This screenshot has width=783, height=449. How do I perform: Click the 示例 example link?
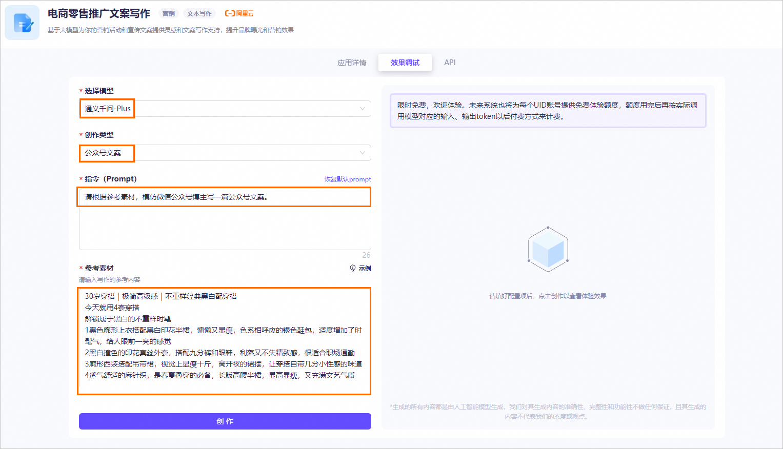coord(365,268)
